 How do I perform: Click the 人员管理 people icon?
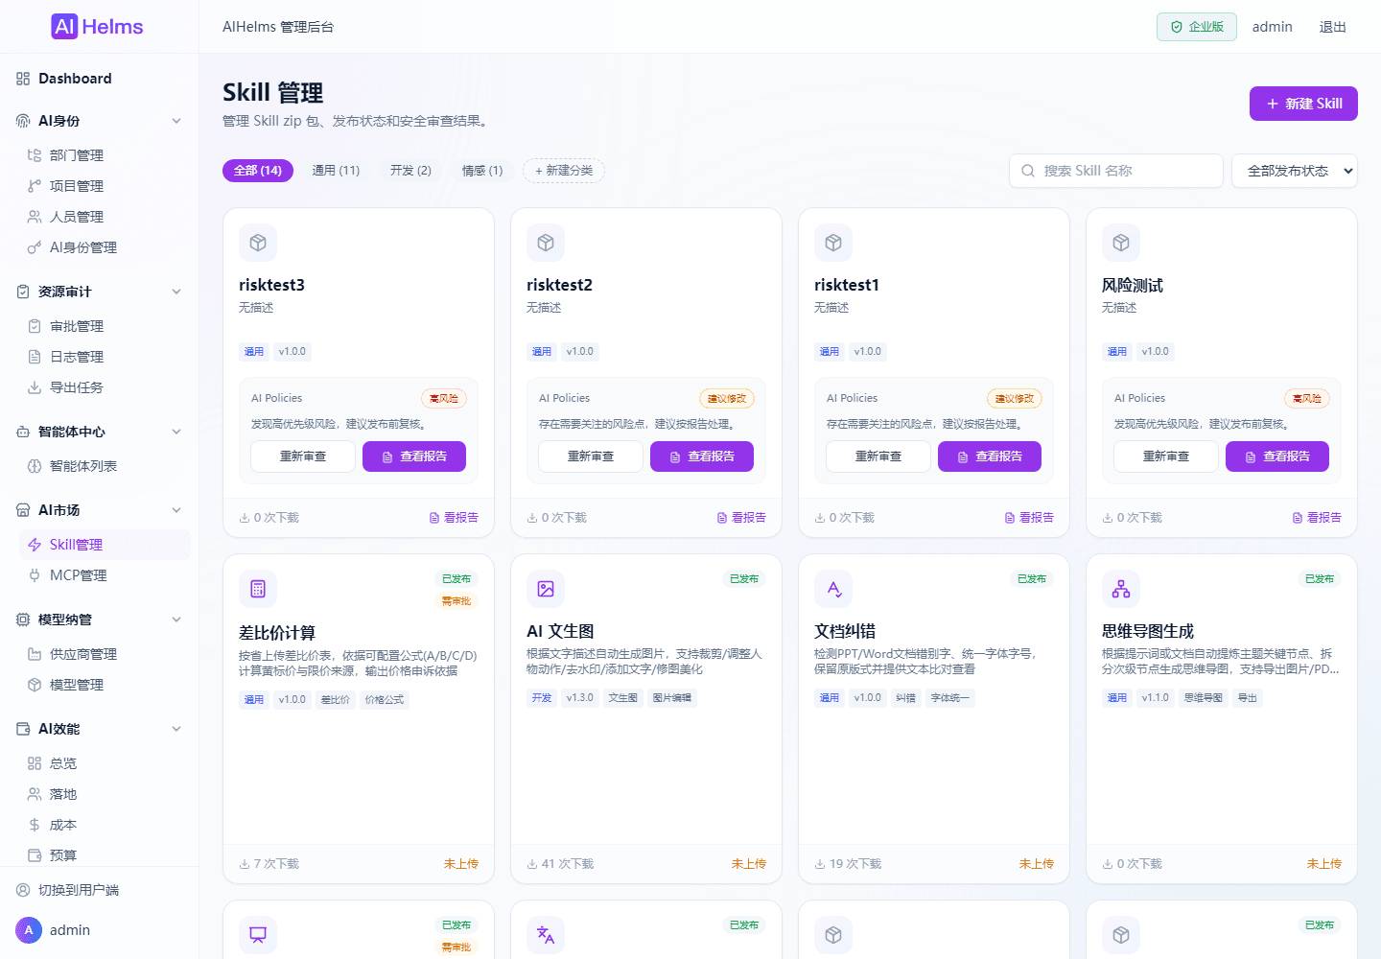(35, 217)
